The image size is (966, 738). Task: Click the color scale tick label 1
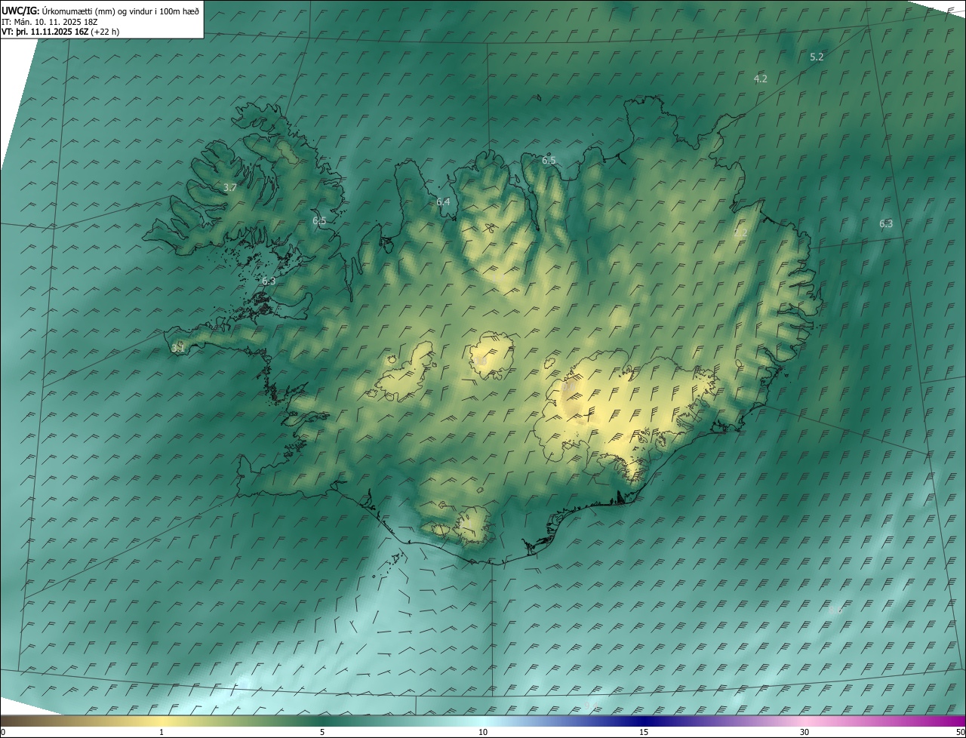[162, 732]
